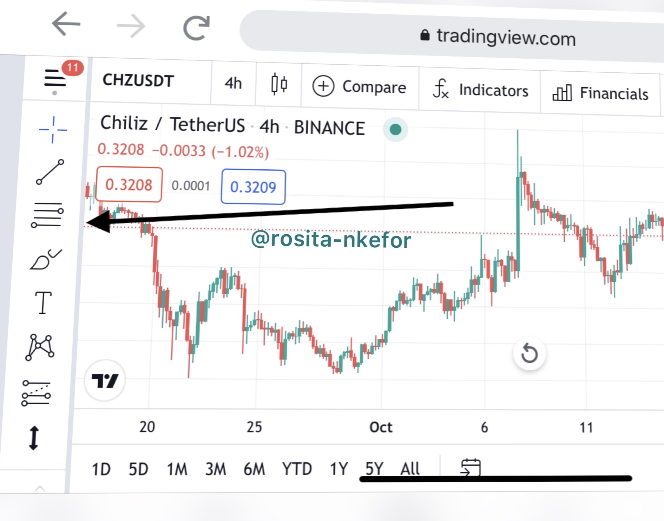Switch to the 1M date range
The image size is (664, 521).
[177, 469]
